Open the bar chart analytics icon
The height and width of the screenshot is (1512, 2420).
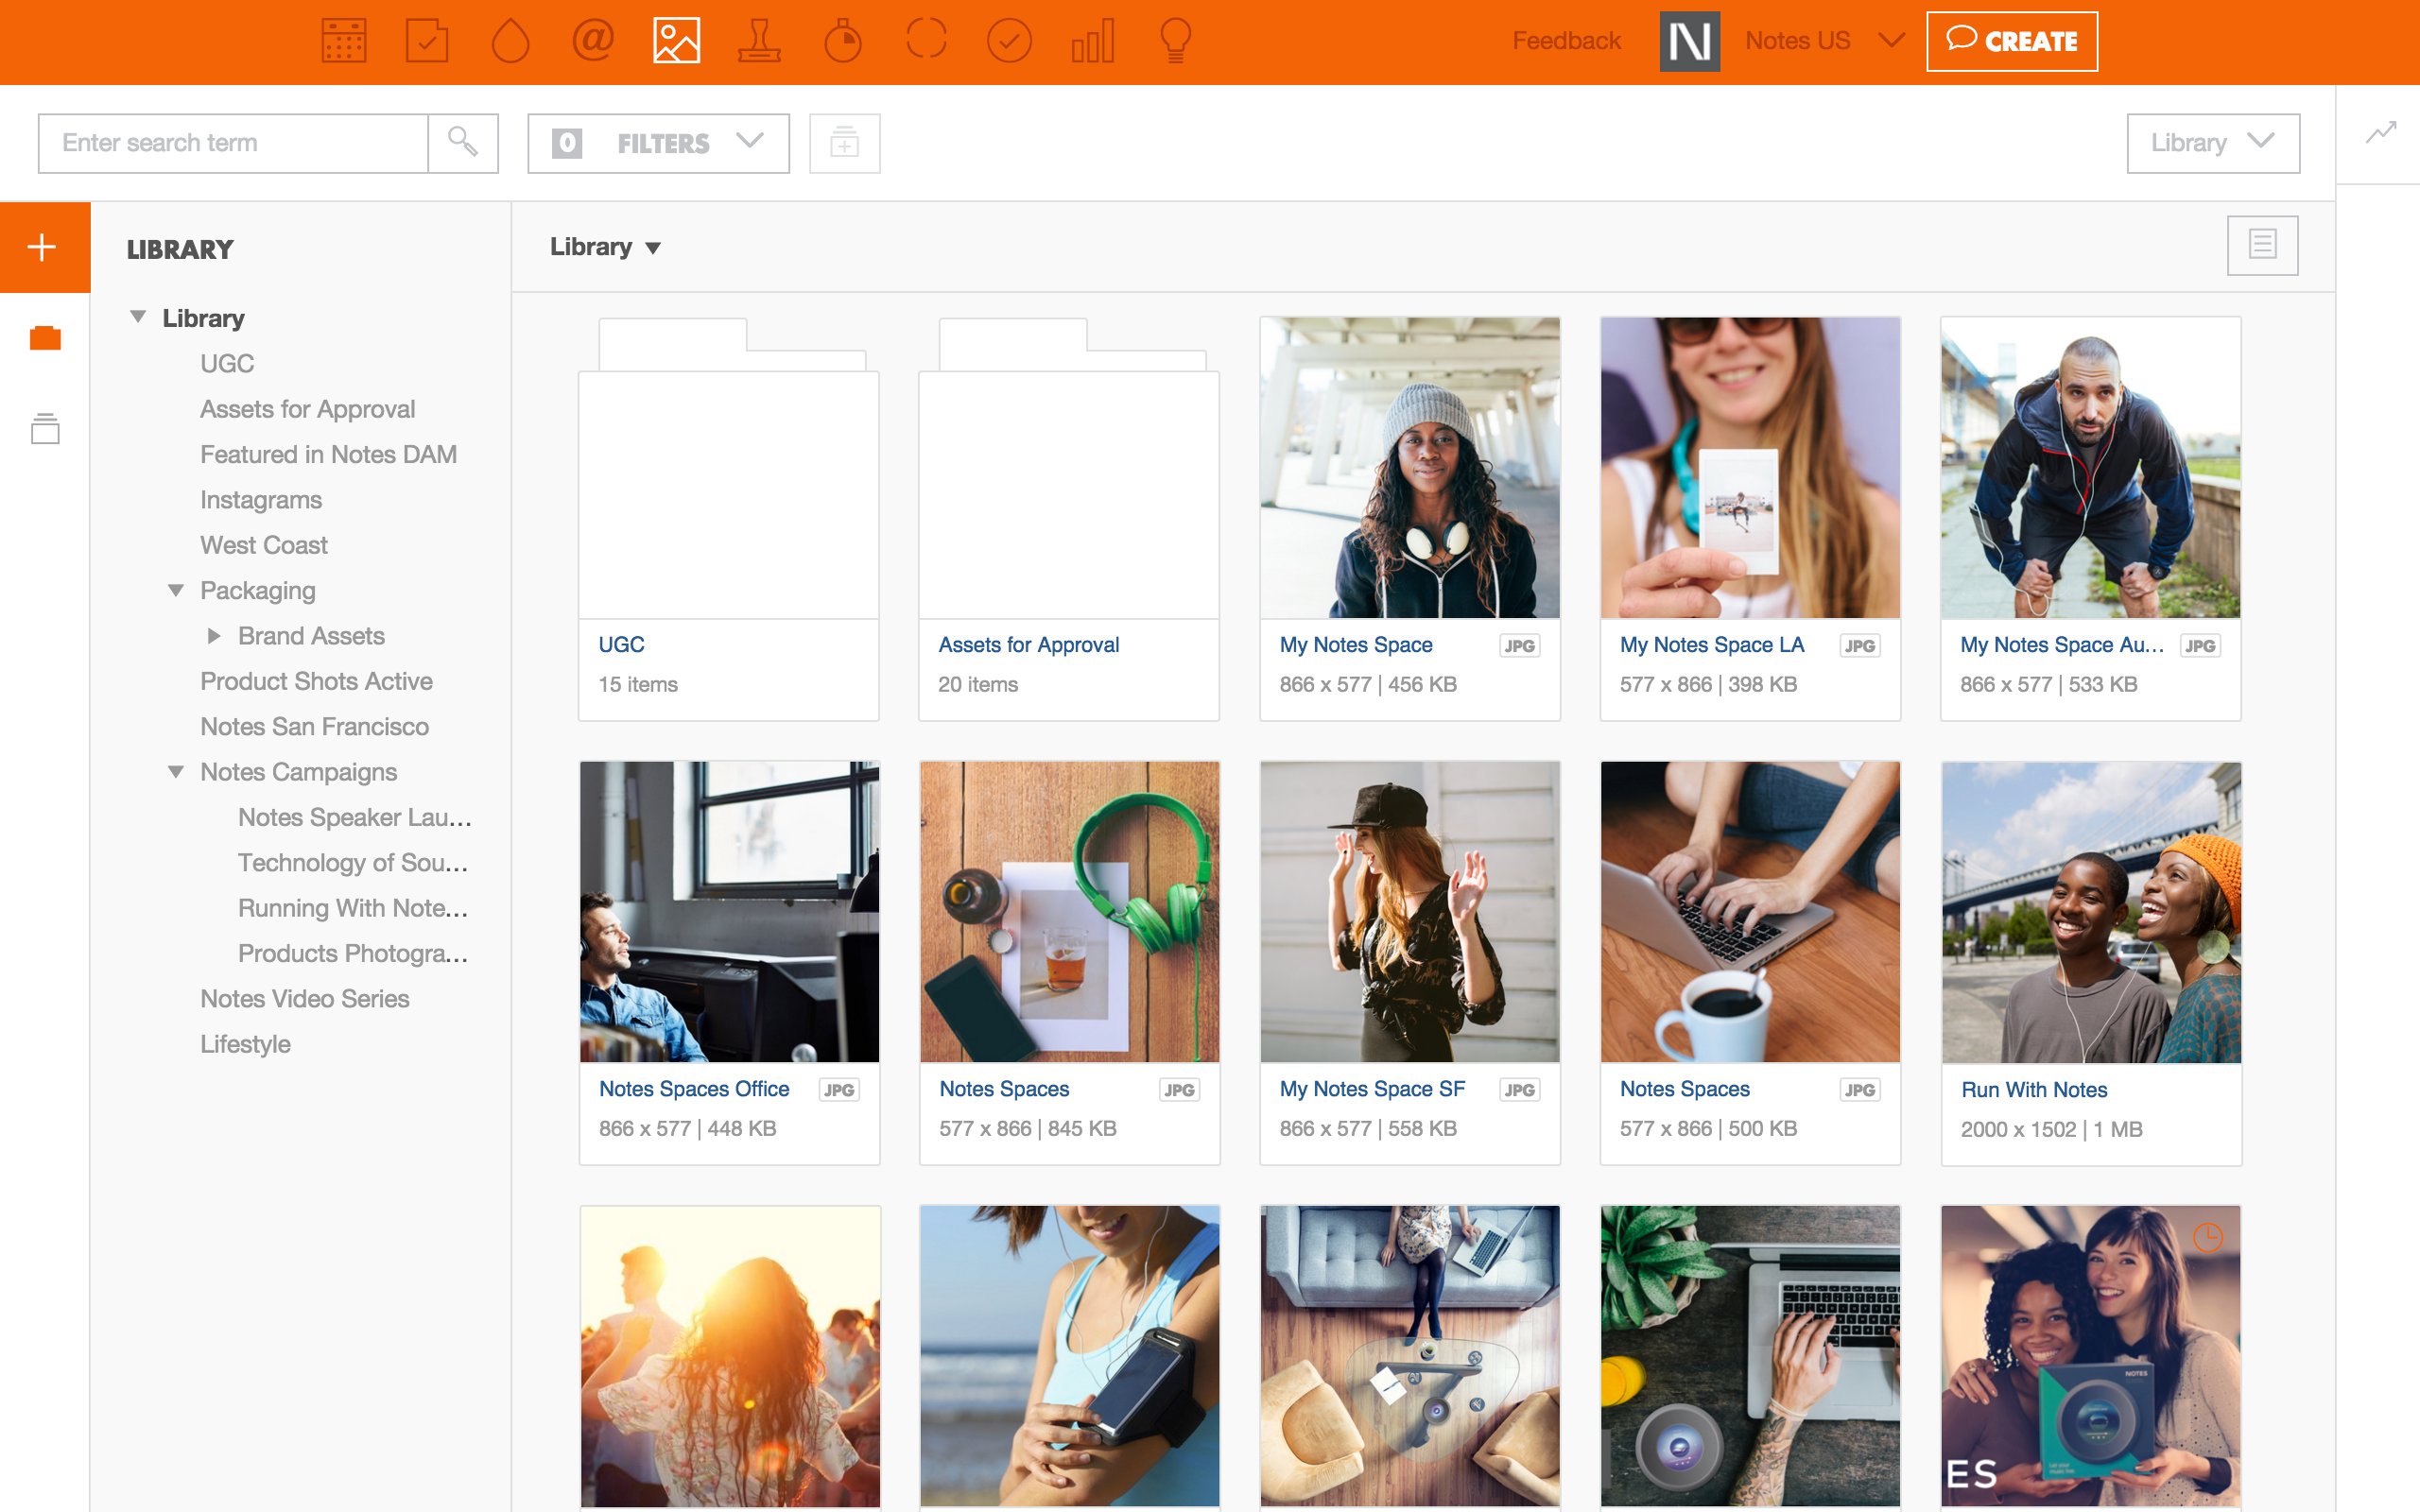1092,41
